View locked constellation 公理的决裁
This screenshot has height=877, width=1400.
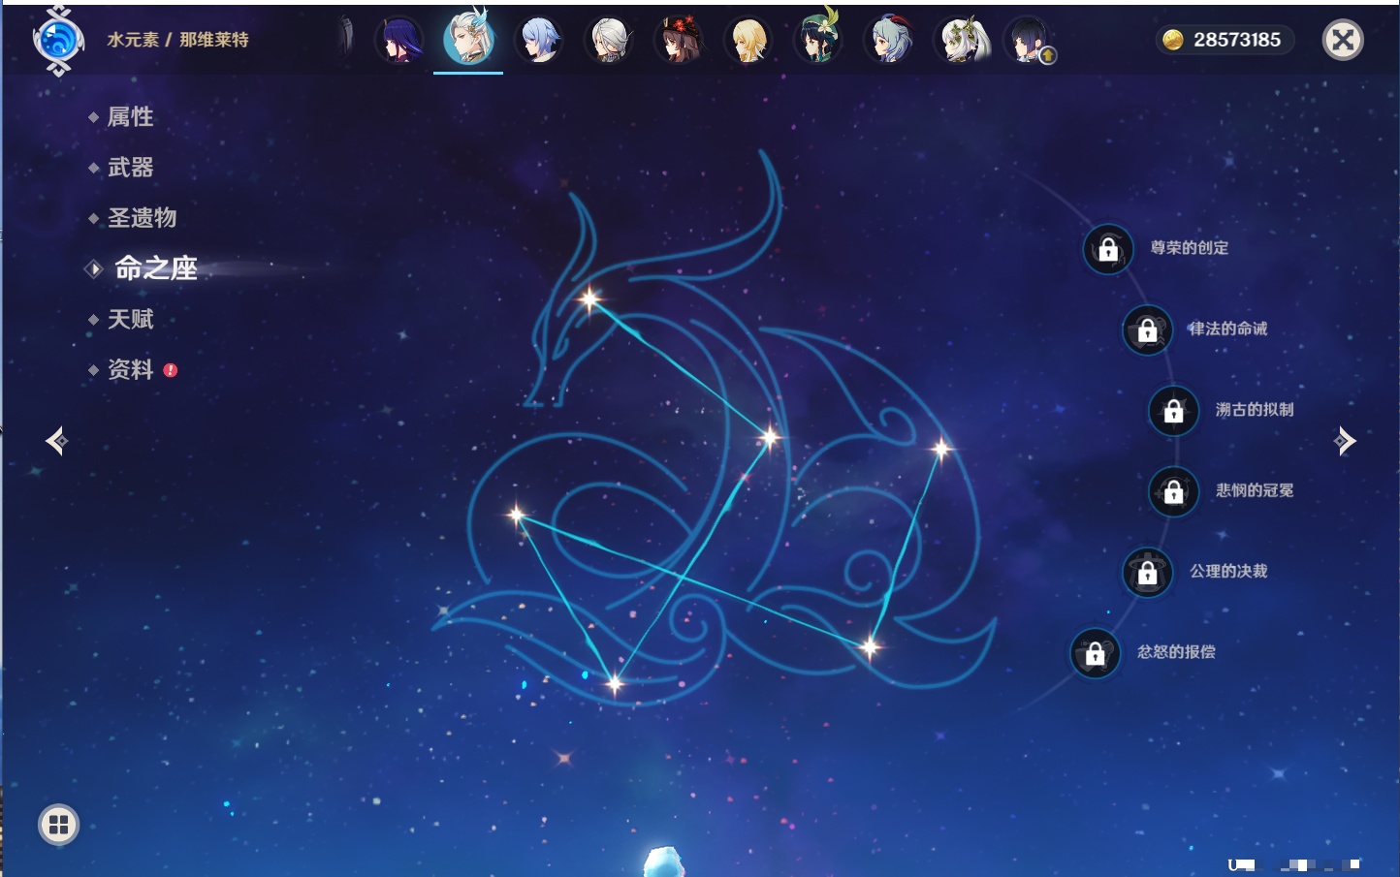click(1147, 573)
